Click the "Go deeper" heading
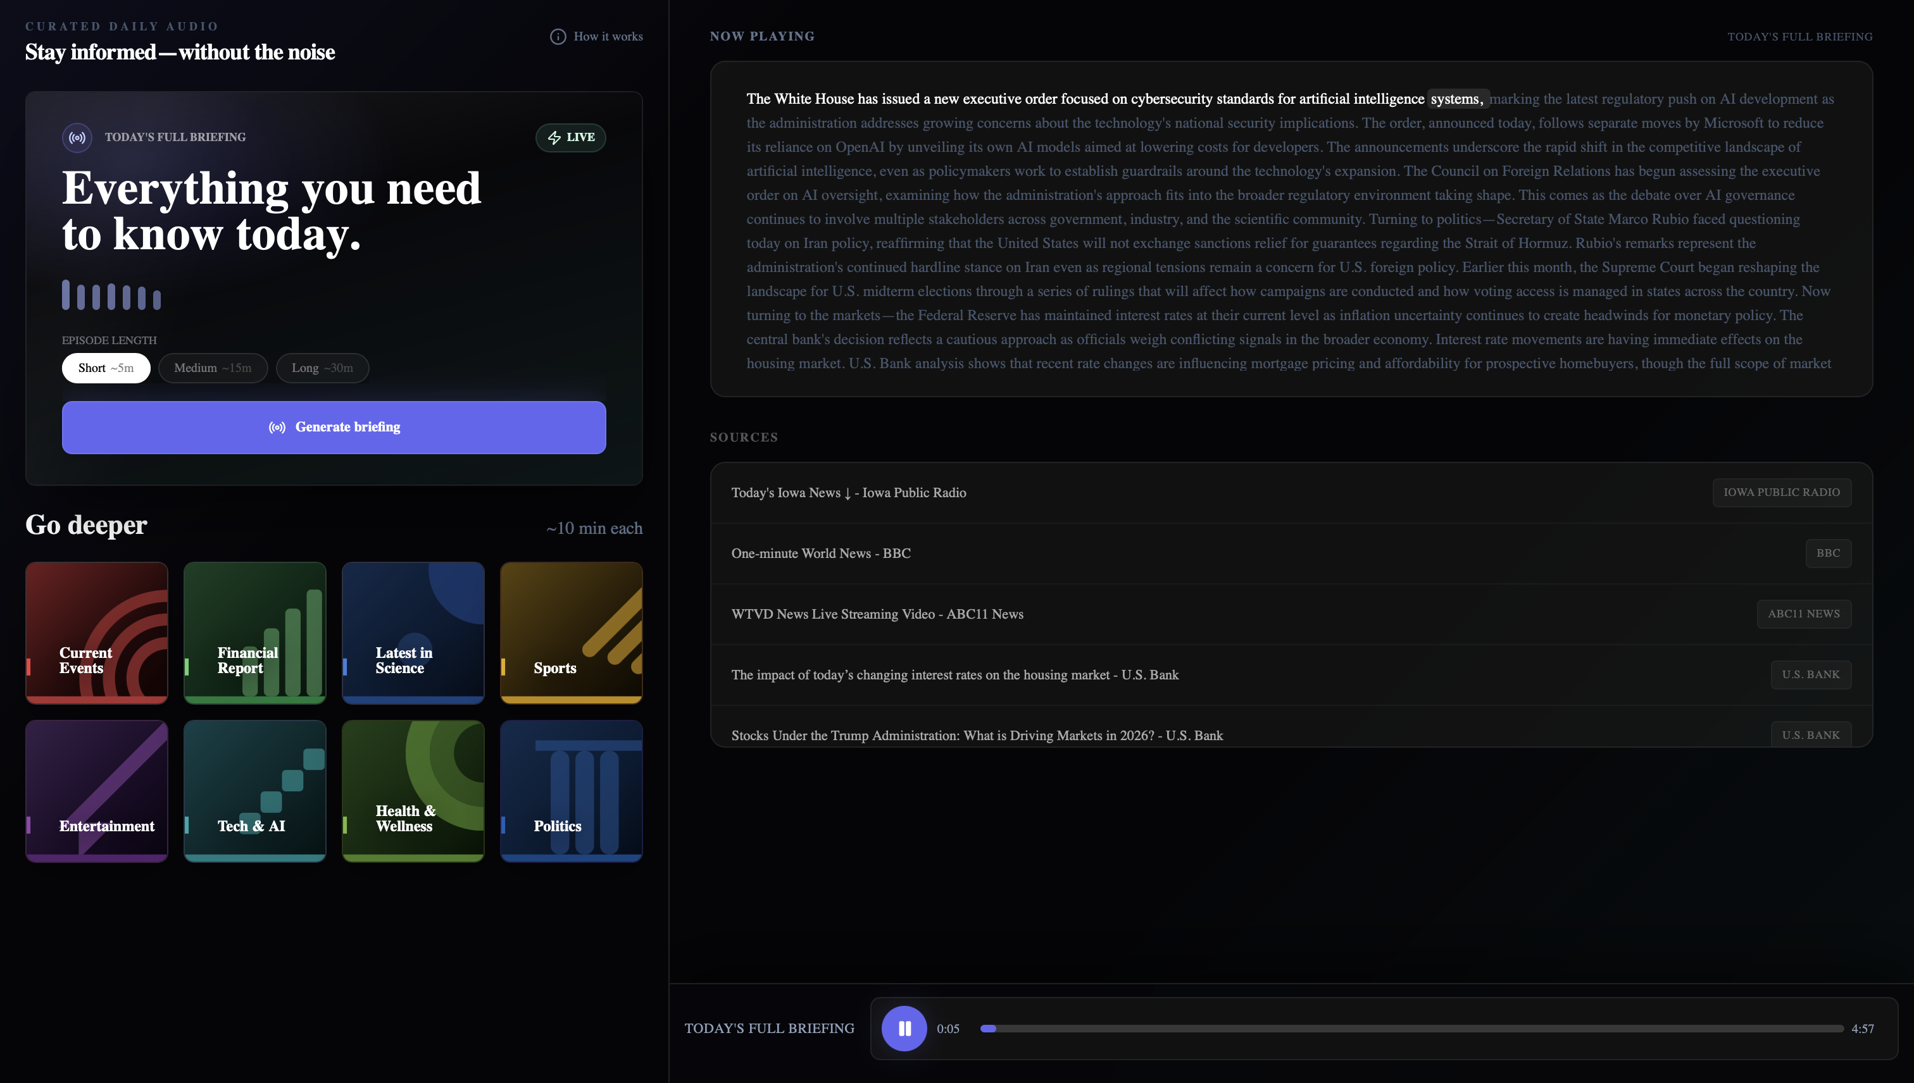Image resolution: width=1914 pixels, height=1083 pixels. 86,525
